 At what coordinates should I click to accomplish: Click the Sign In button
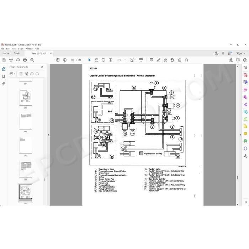point(240,53)
